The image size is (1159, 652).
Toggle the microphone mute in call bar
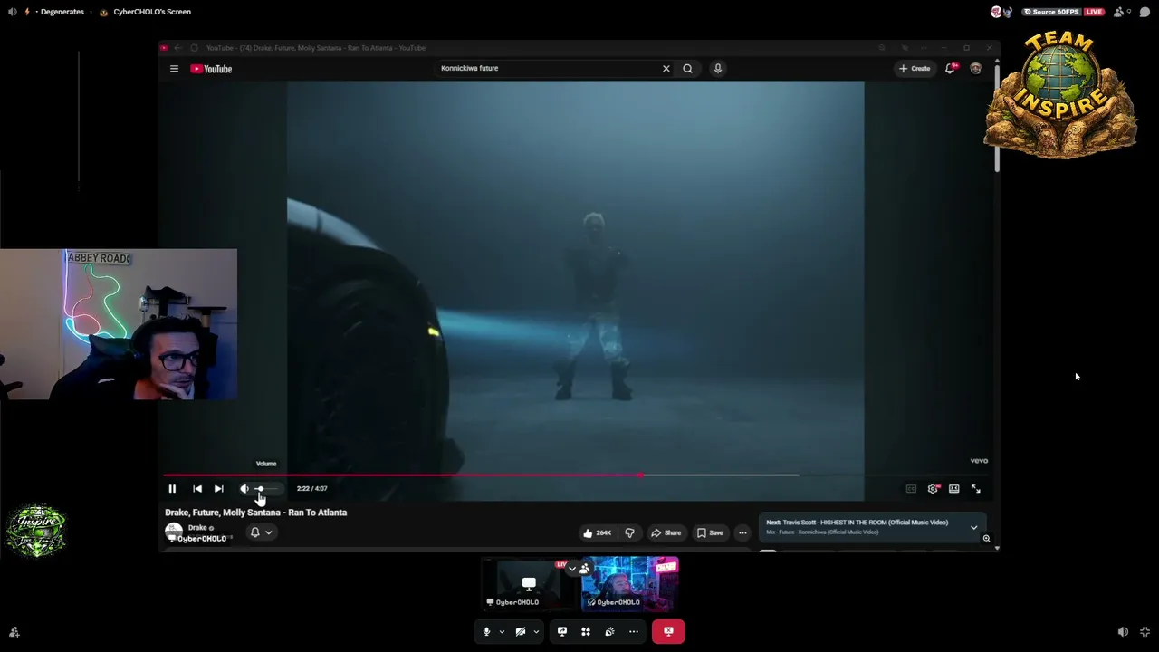pyautogui.click(x=486, y=631)
